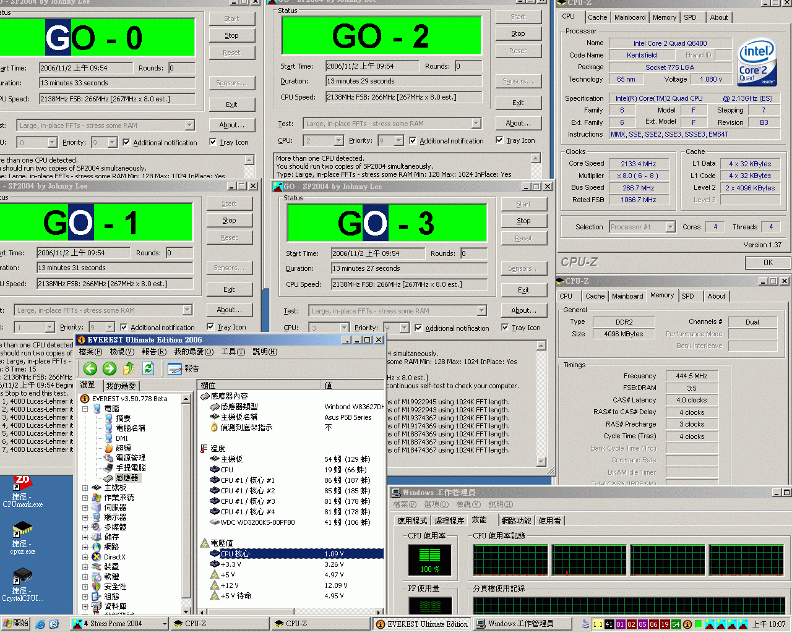Image resolution: width=792 pixels, height=633 pixels.
Task: Select the 電源管理 power management tree item
Action: coord(131,458)
